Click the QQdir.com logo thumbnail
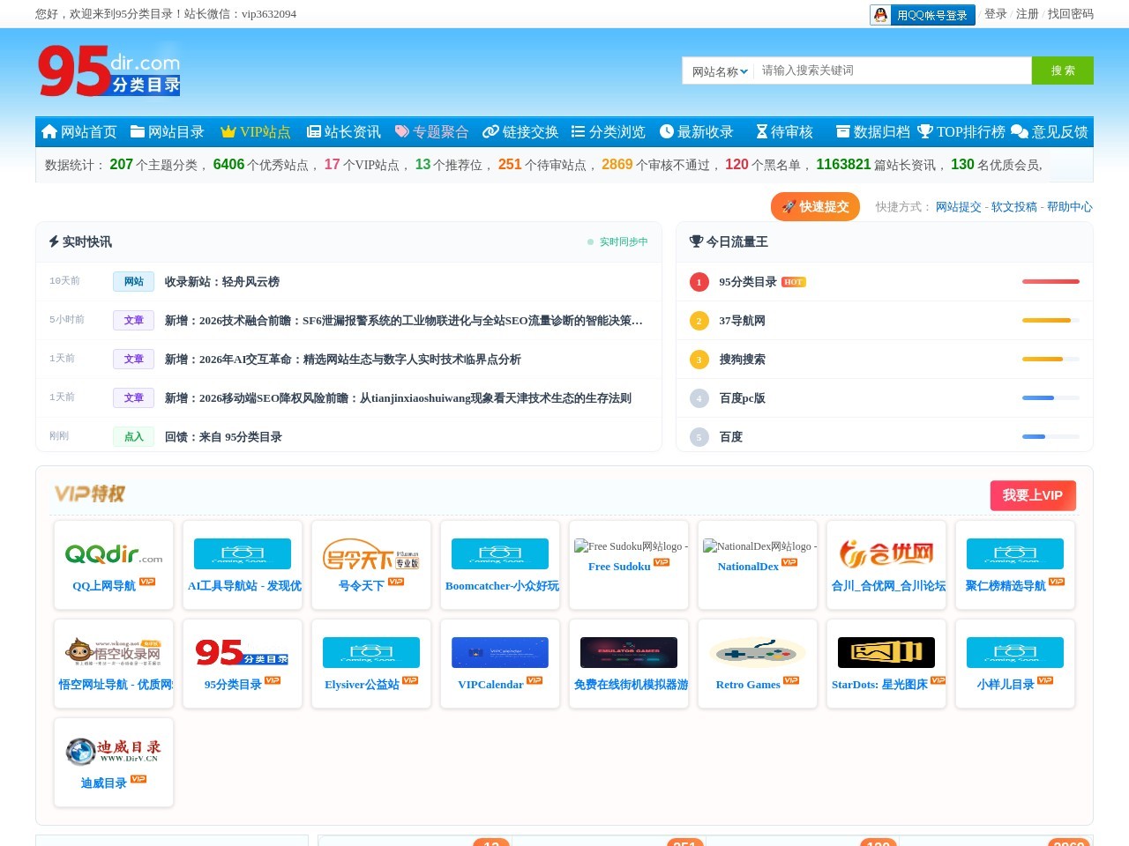Screen dimensions: 1129x846 pos(114,553)
